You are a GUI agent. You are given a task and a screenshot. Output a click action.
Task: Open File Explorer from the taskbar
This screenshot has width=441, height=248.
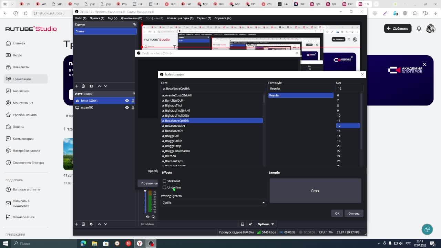point(94,244)
